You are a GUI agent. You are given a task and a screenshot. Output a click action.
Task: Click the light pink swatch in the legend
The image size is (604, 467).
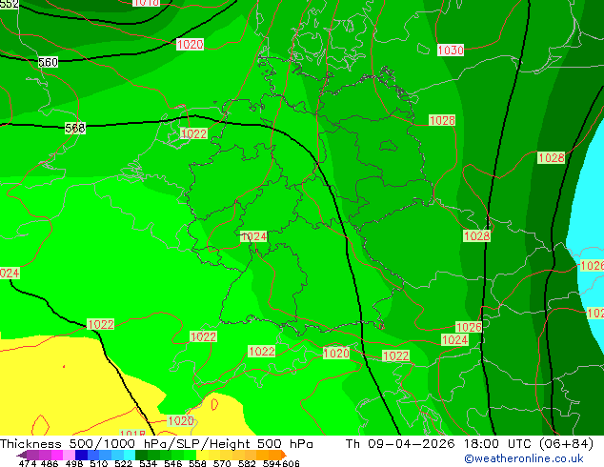click(x=69, y=455)
